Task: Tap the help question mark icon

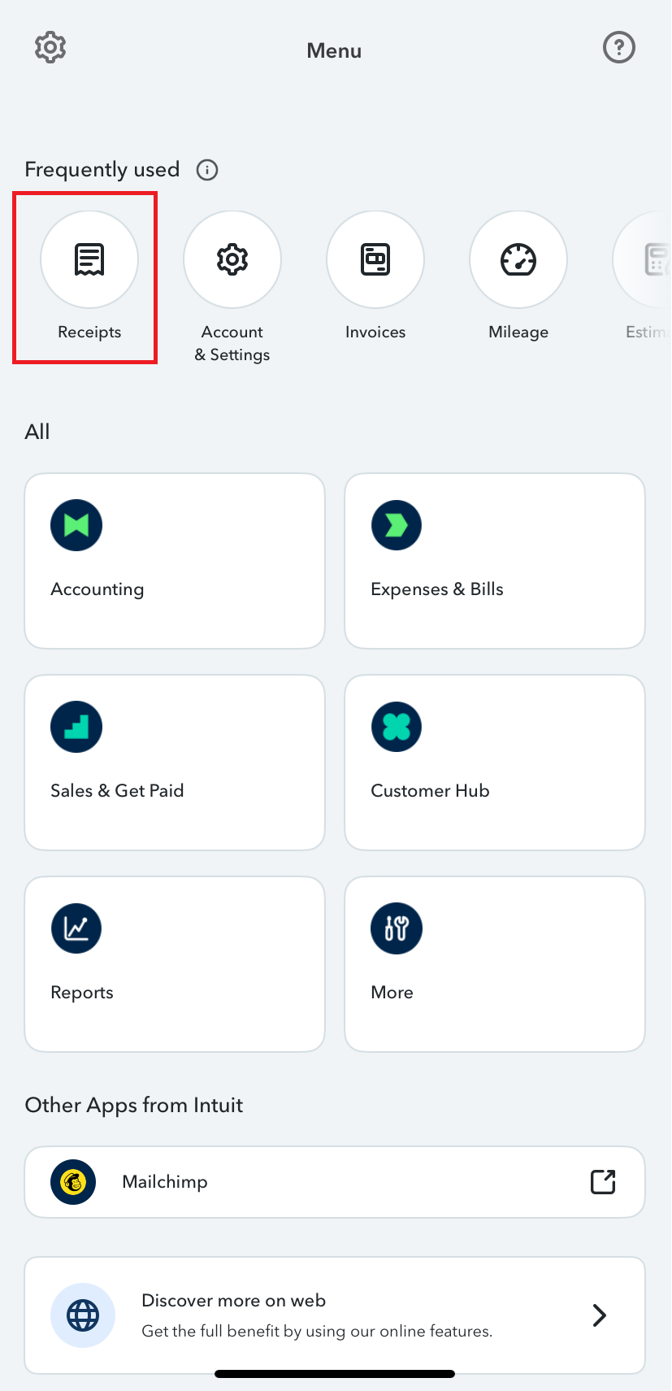Action: [618, 48]
